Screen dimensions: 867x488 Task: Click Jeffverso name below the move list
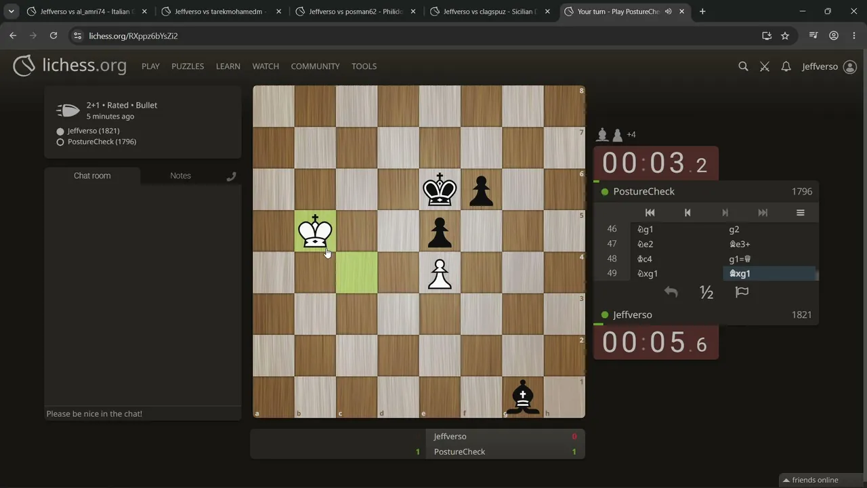pyautogui.click(x=633, y=315)
